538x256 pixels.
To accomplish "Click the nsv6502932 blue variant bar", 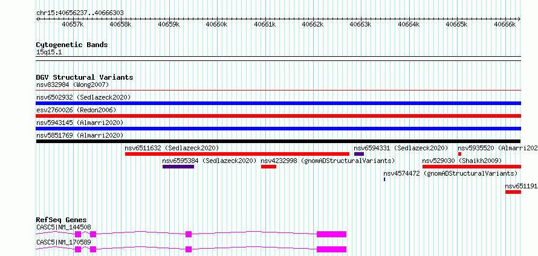I will pyautogui.click(x=278, y=103).
